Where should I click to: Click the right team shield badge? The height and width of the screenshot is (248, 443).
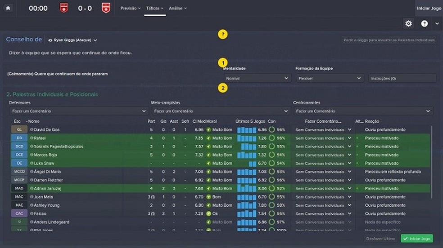[x=106, y=8]
